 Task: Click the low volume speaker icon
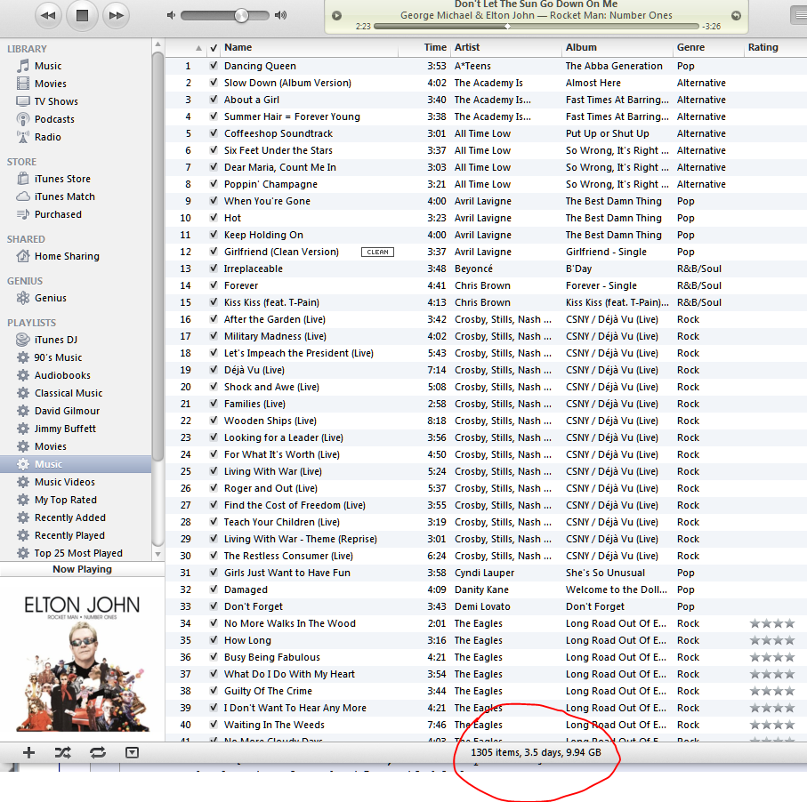click(171, 15)
